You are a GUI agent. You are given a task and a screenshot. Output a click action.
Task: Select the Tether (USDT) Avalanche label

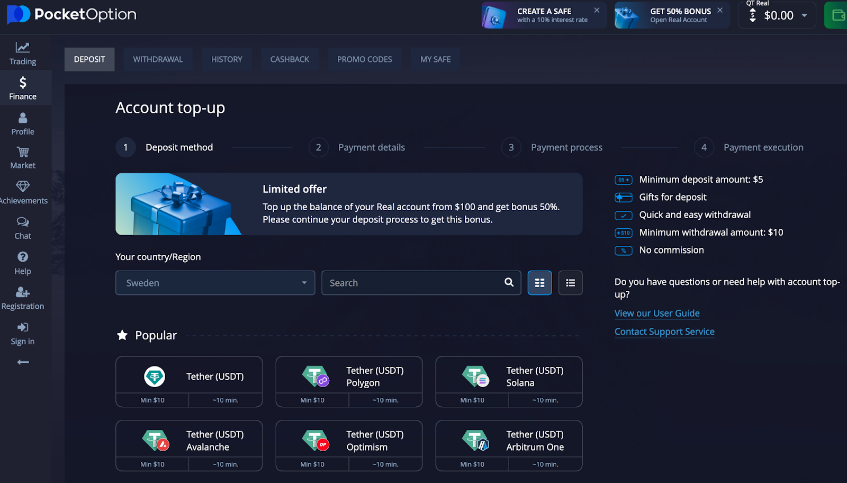point(215,441)
